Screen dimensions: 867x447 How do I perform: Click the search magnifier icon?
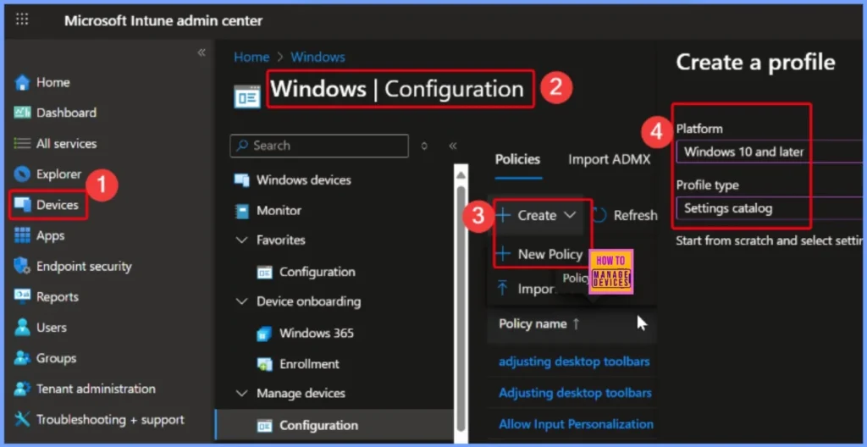[x=241, y=146]
